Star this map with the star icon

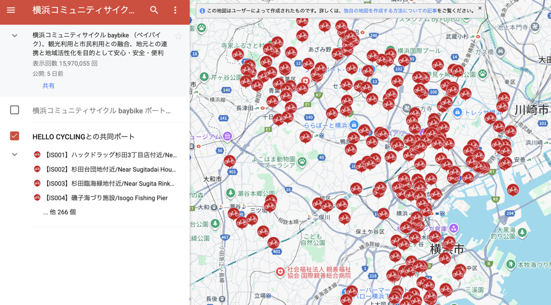(178, 36)
